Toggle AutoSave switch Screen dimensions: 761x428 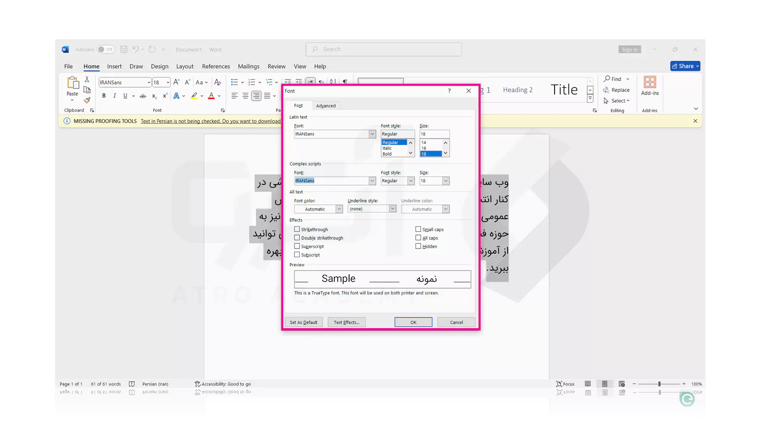pyautogui.click(x=105, y=50)
